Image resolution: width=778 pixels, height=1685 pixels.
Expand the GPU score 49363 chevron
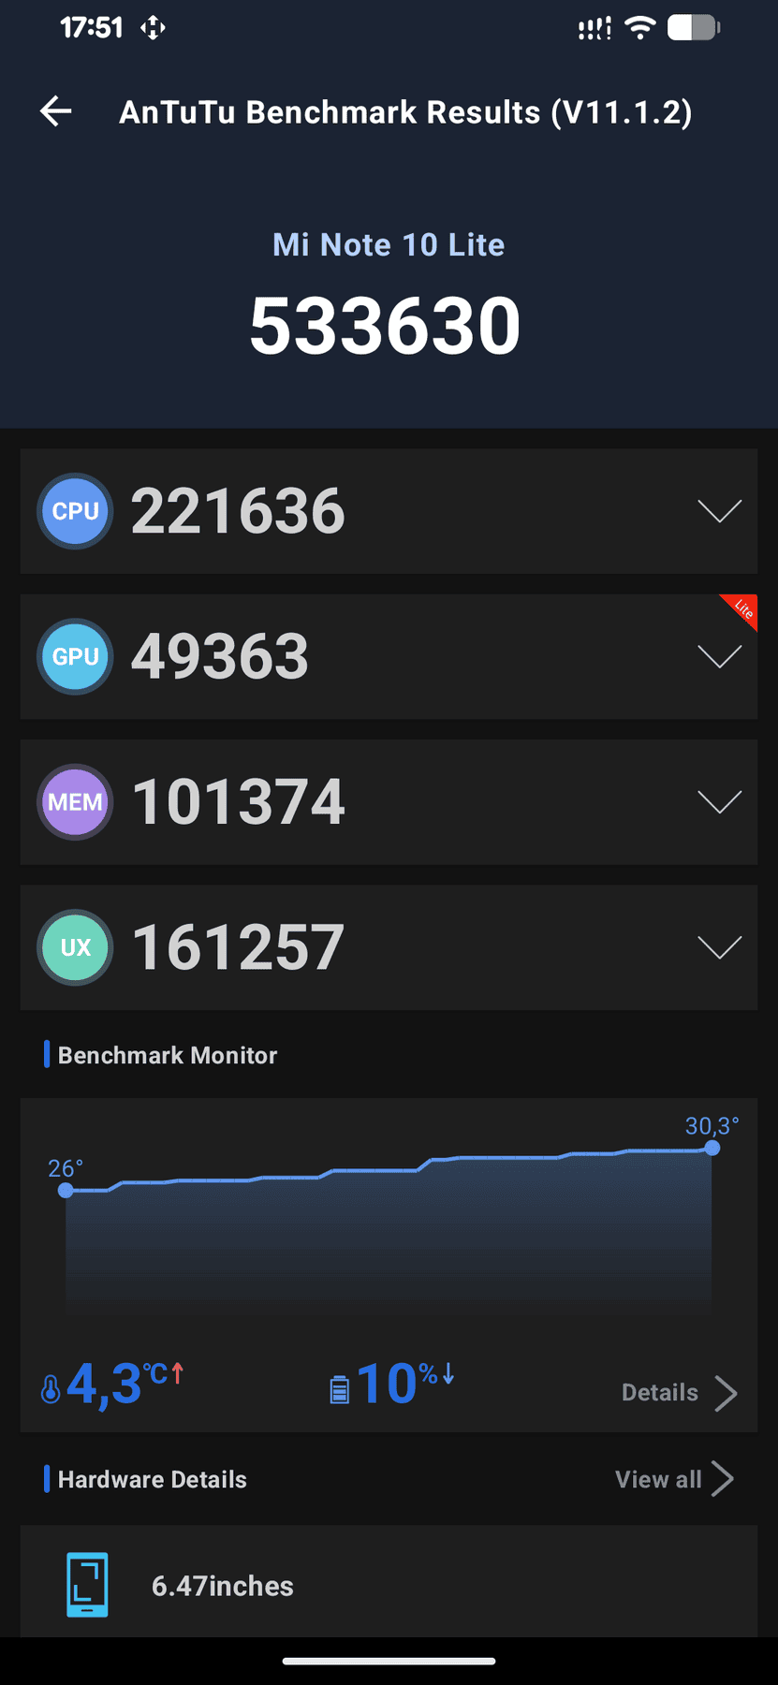pyautogui.click(x=720, y=656)
